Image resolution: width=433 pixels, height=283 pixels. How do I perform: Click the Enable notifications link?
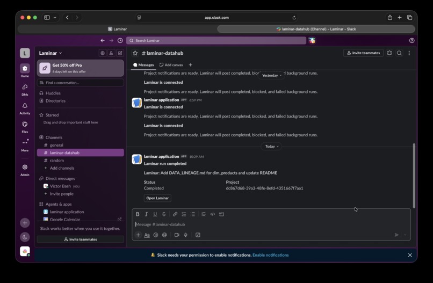[x=270, y=255]
